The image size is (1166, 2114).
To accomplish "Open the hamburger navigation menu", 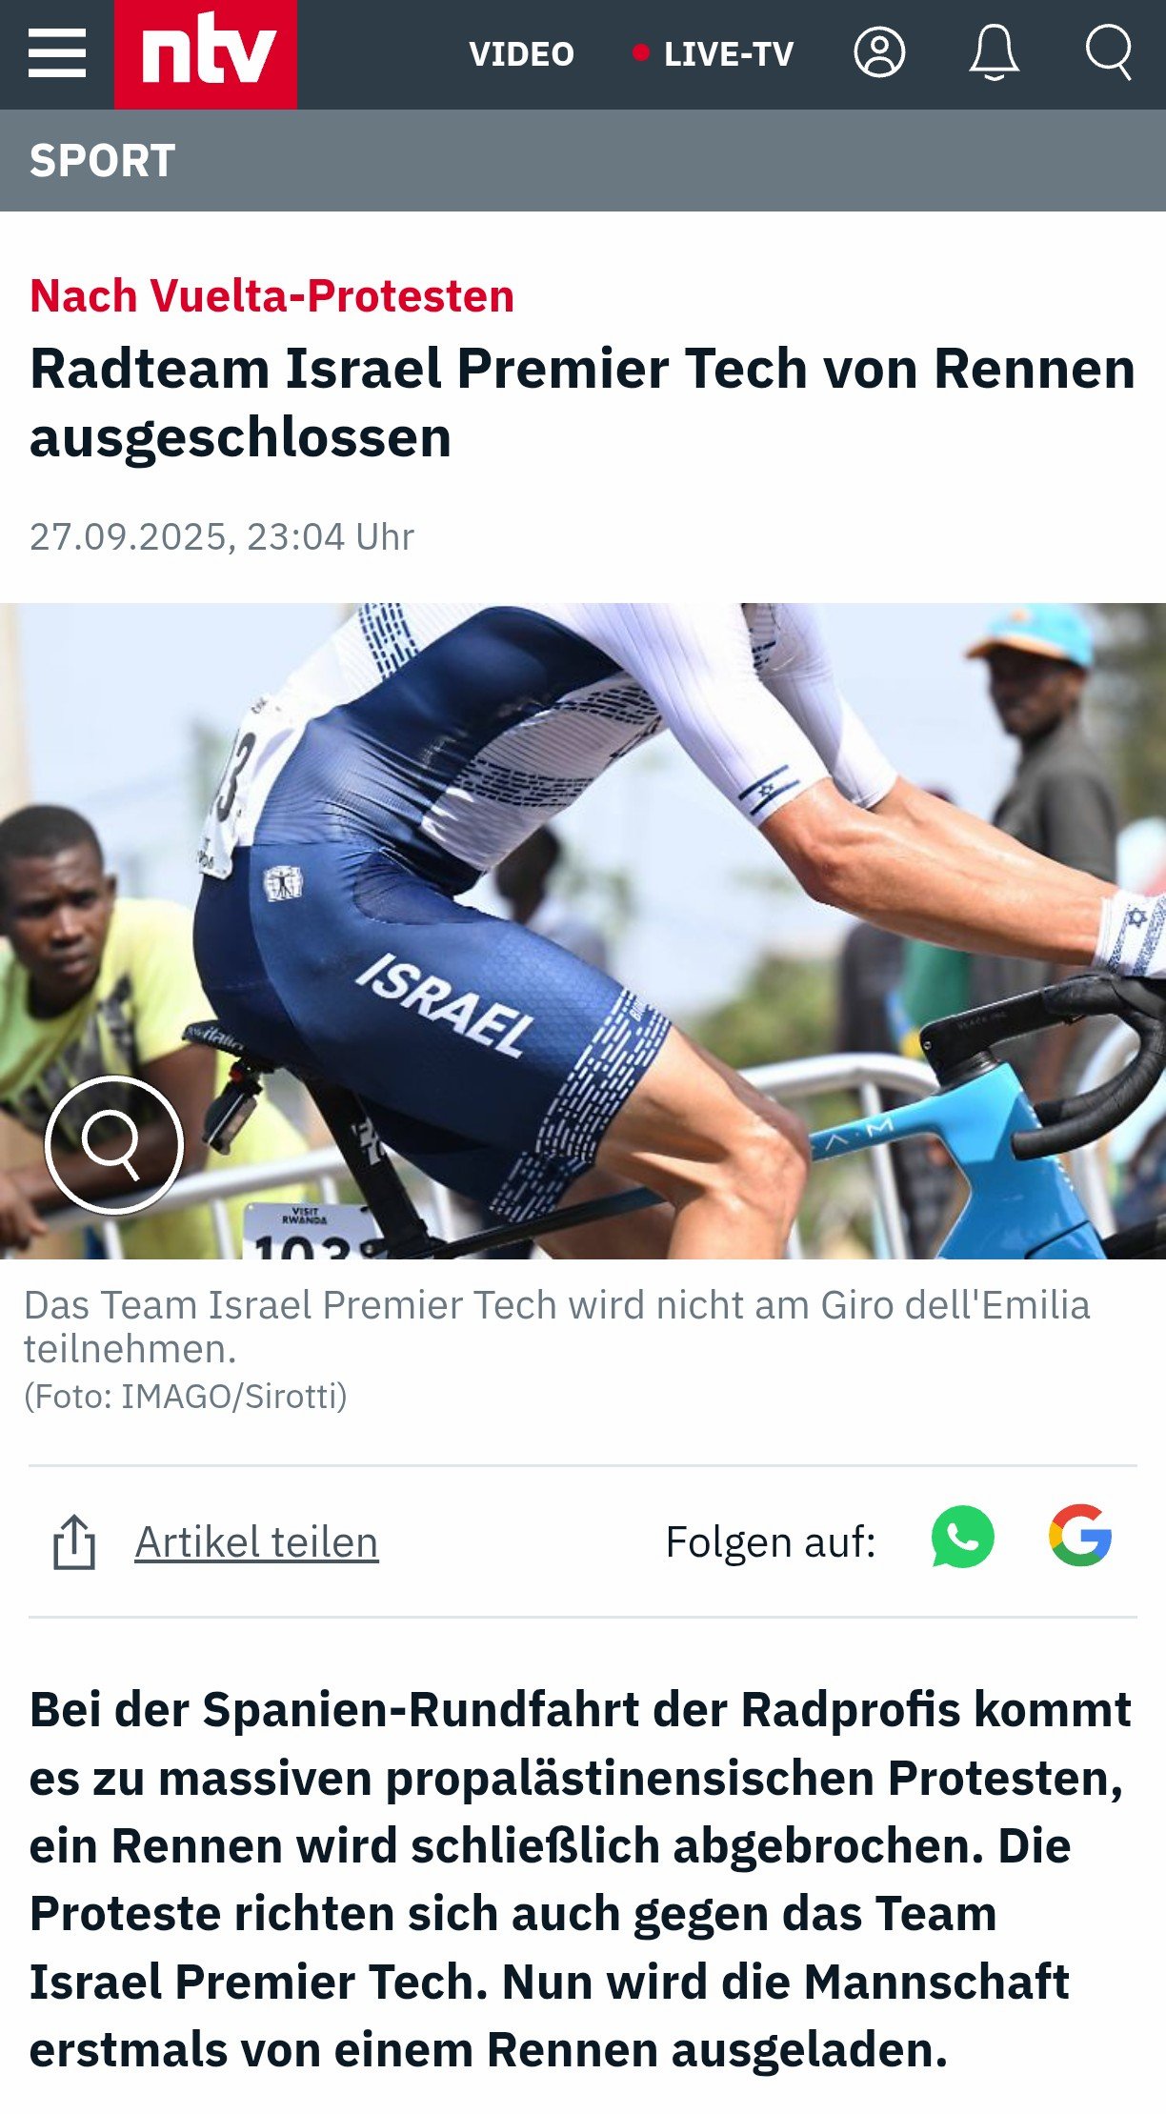I will 57,53.
